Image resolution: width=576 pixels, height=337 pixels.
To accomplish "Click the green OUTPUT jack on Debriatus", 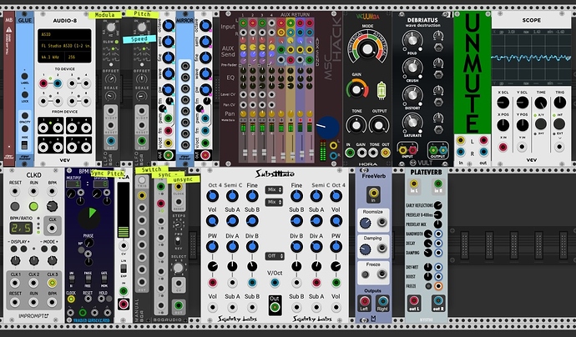I will point(433,150).
